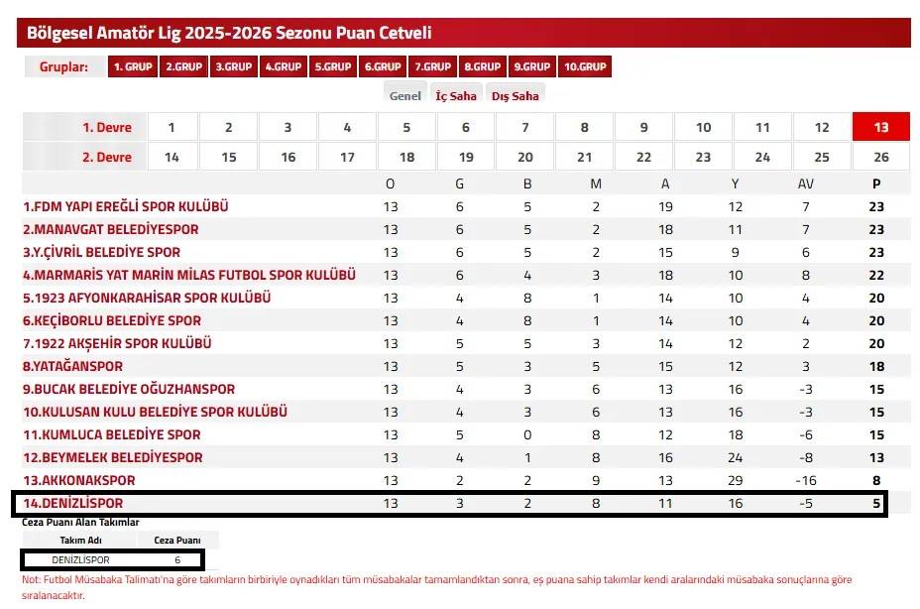Click Keçiborlu Belediye Spor team name

[112, 320]
